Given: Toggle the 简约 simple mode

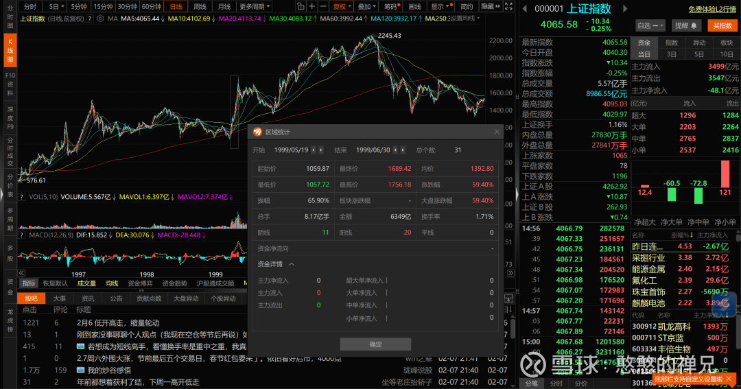Looking at the screenshot, I should [467, 7].
